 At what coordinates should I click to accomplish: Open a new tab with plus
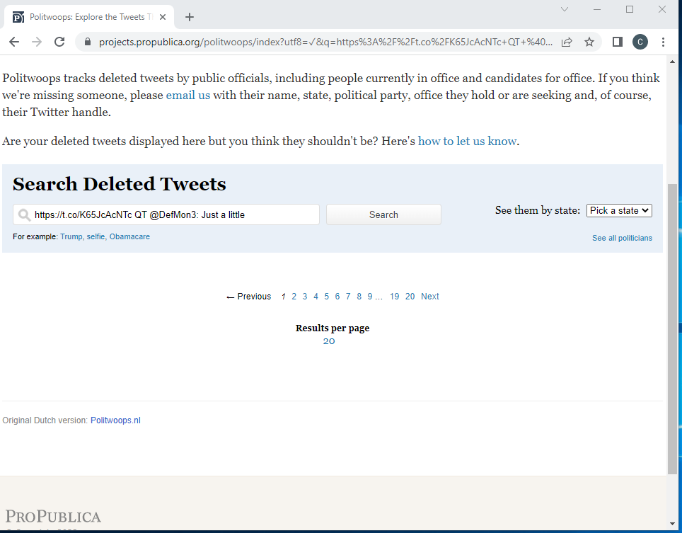click(189, 17)
